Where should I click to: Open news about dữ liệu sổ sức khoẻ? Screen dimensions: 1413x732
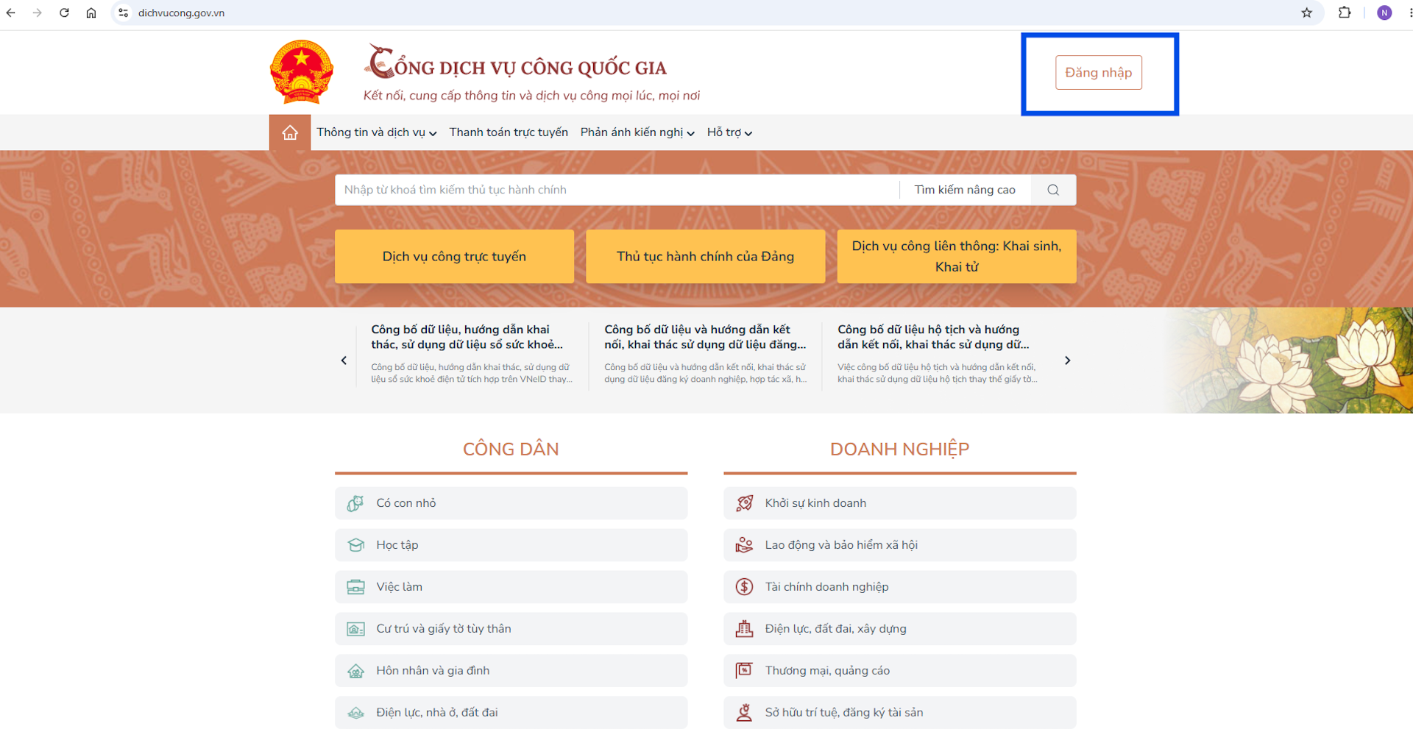(x=471, y=355)
